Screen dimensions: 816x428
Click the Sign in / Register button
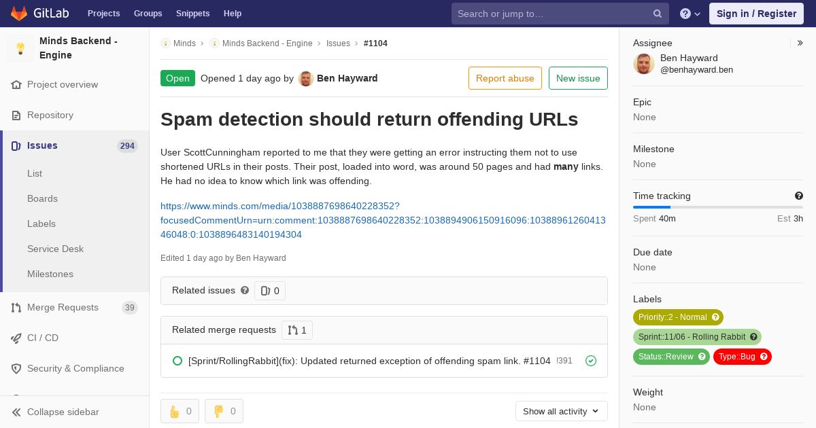click(x=756, y=14)
